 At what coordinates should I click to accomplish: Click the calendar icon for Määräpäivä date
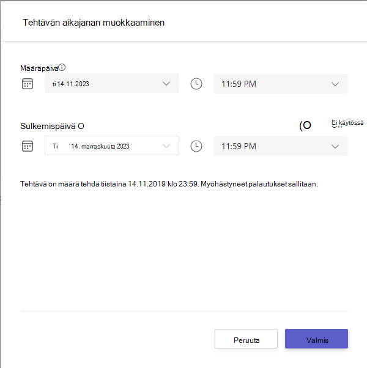[x=28, y=84]
